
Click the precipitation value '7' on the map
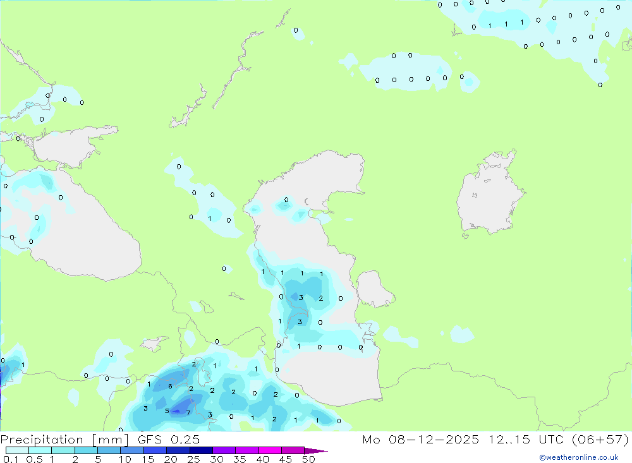coord(188,412)
